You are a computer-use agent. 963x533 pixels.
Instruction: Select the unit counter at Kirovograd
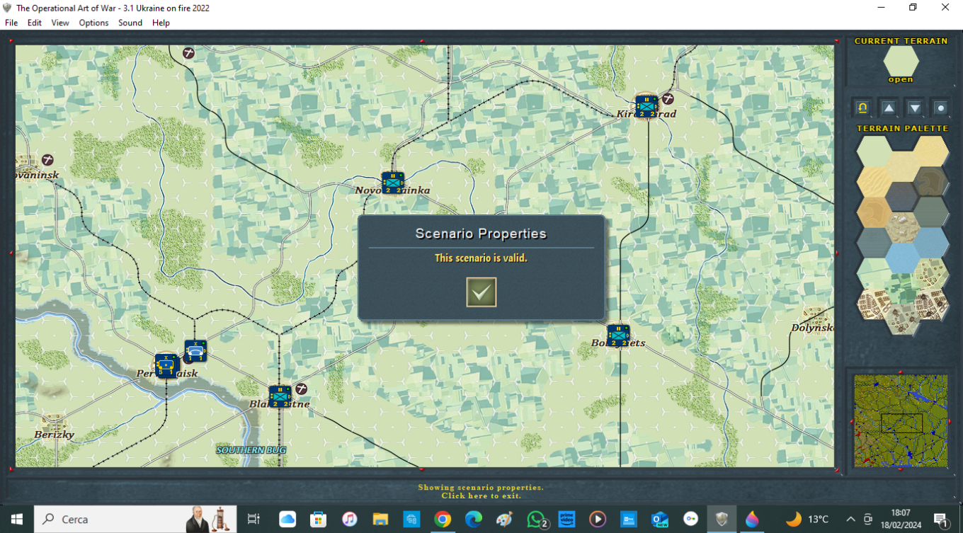(x=646, y=107)
